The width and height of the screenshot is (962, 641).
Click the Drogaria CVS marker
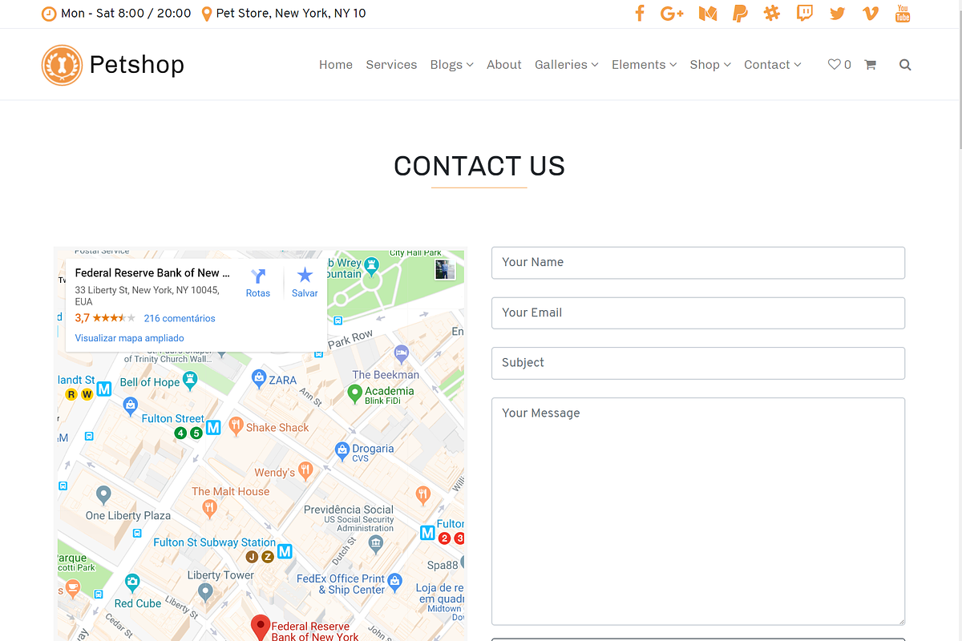(x=342, y=450)
